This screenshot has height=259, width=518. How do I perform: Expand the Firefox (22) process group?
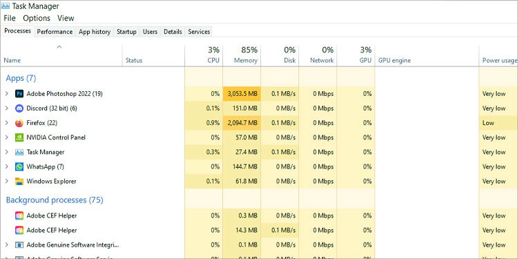point(7,123)
